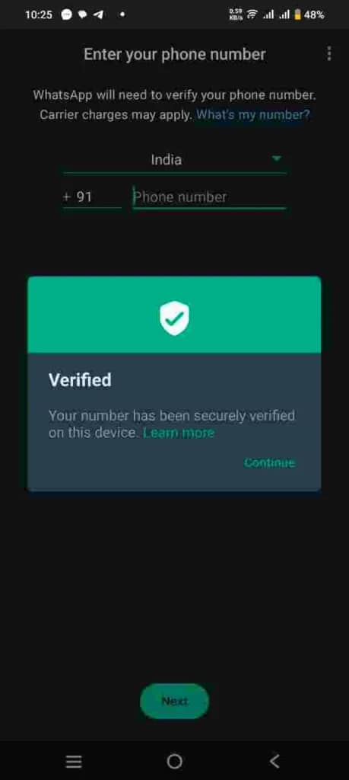Screen dimensions: 349x780
Task: Open the India country selector
Action: (174, 160)
